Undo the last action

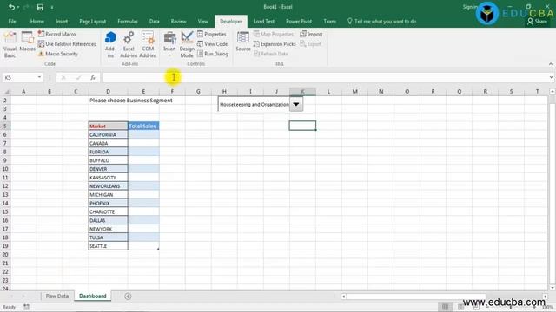tap(11, 7)
